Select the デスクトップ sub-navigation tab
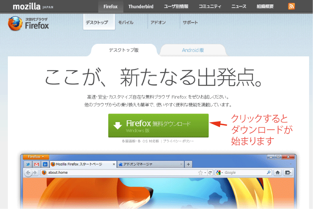Image resolution: width=313 pixels, height=209 pixels. (99, 22)
